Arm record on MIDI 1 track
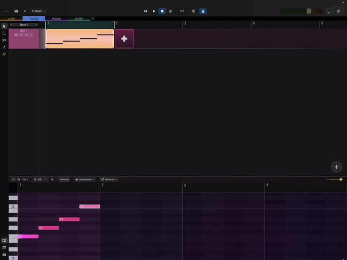This screenshot has height=260, width=347. (x=26, y=35)
